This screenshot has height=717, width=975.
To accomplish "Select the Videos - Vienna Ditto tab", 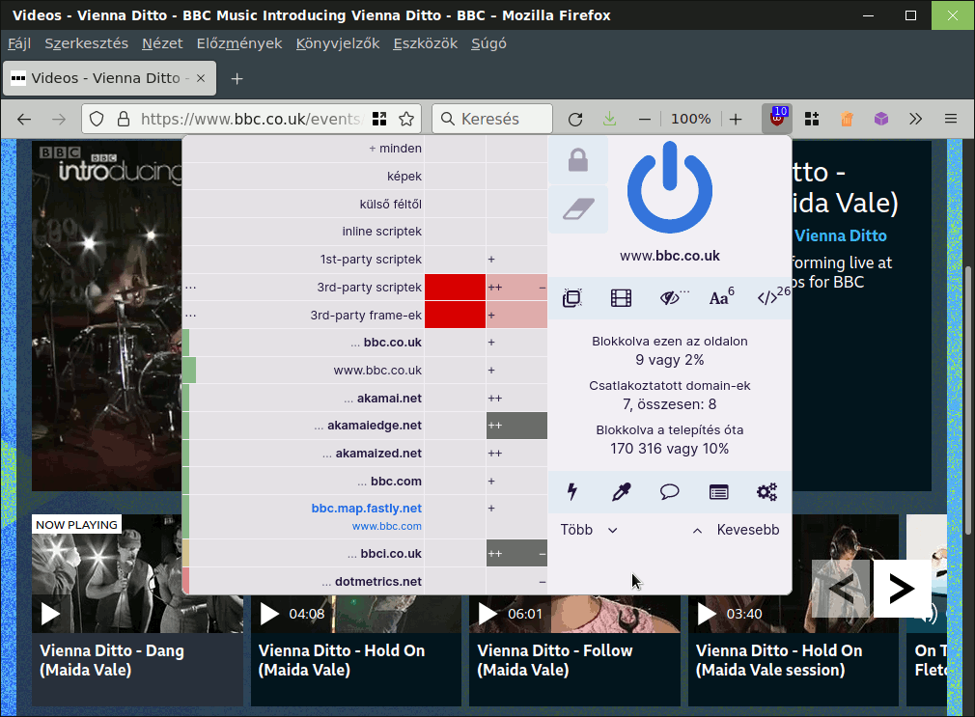I will click(x=109, y=78).
